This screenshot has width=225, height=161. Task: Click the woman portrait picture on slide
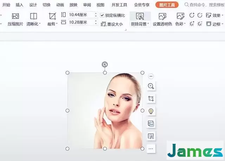coord(105,111)
